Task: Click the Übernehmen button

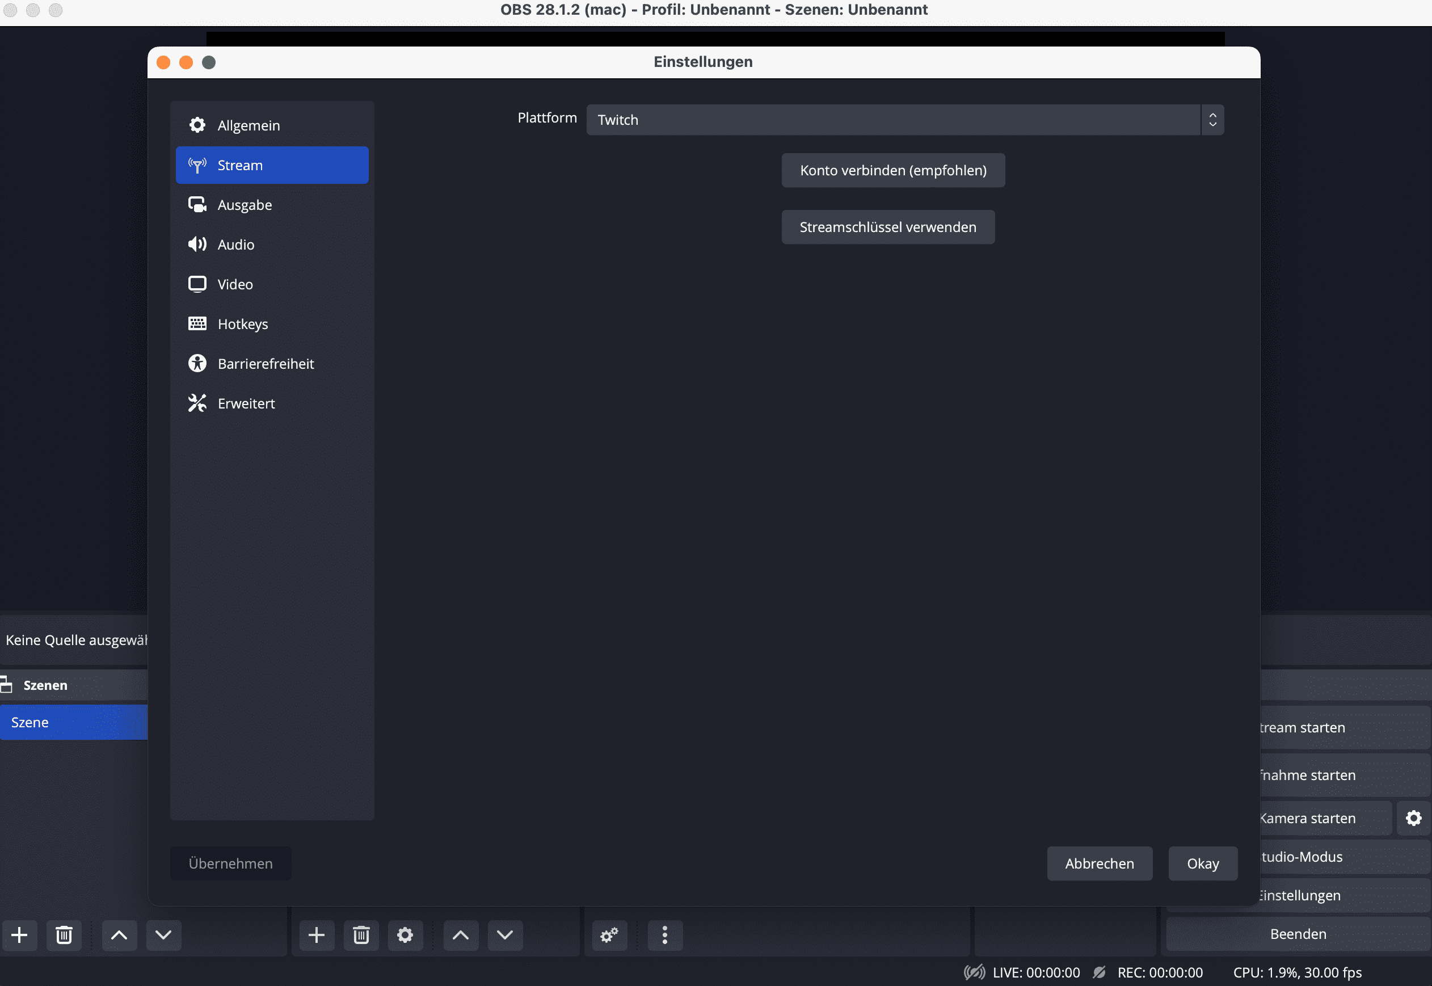Action: click(230, 863)
